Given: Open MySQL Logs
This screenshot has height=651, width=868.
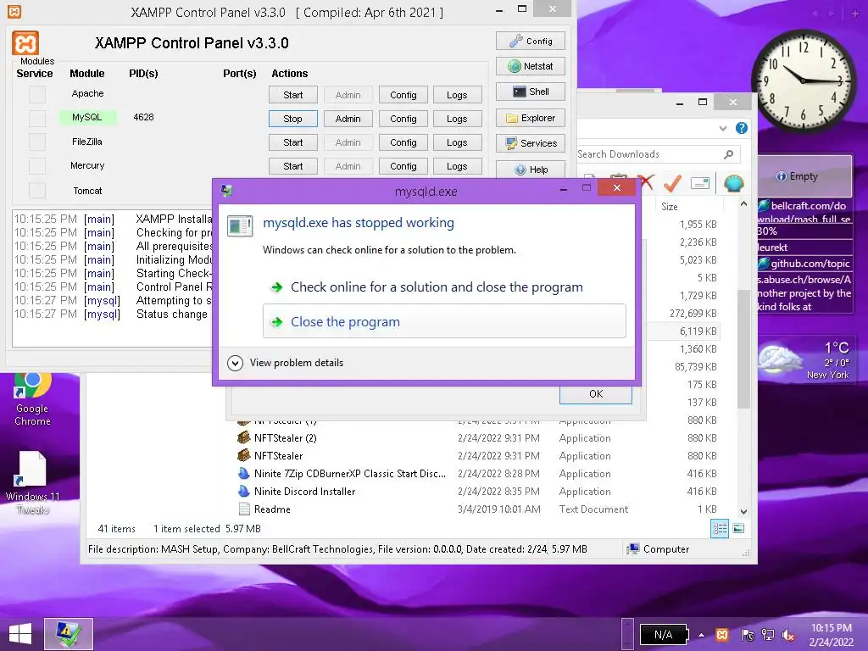Looking at the screenshot, I should pos(457,119).
